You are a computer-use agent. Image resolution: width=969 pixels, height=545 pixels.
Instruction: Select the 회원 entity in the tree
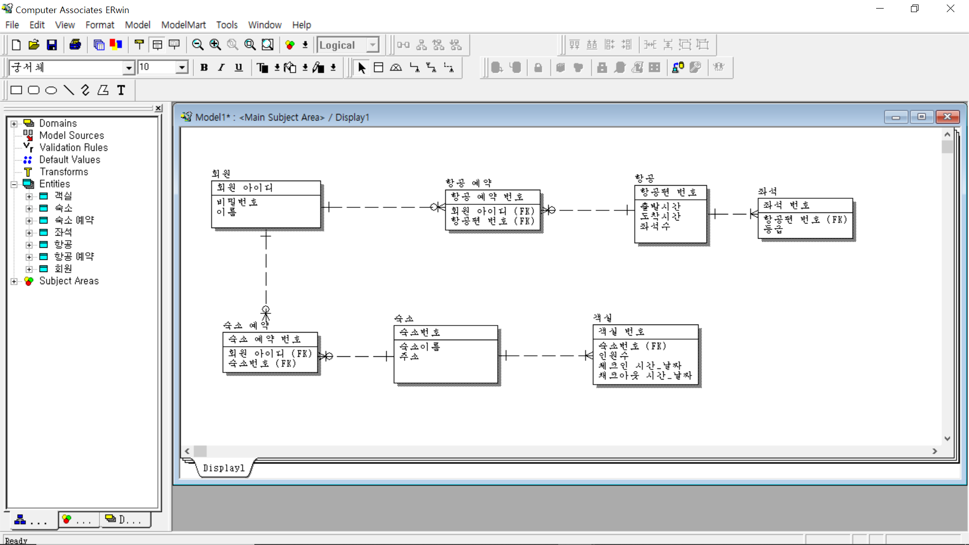pos(63,268)
